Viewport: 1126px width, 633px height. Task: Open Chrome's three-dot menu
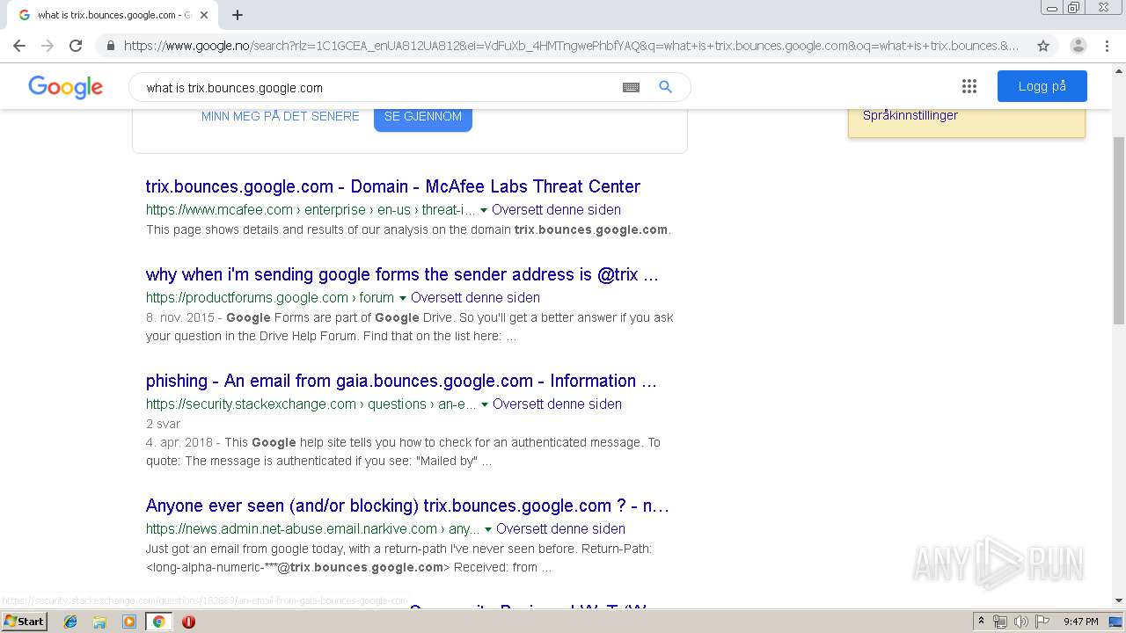pyautogui.click(x=1107, y=46)
